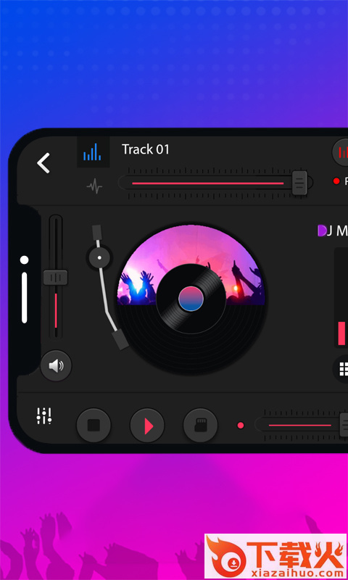Click the horizontal track slider handle
The height and width of the screenshot is (580, 348).
[x=299, y=183]
